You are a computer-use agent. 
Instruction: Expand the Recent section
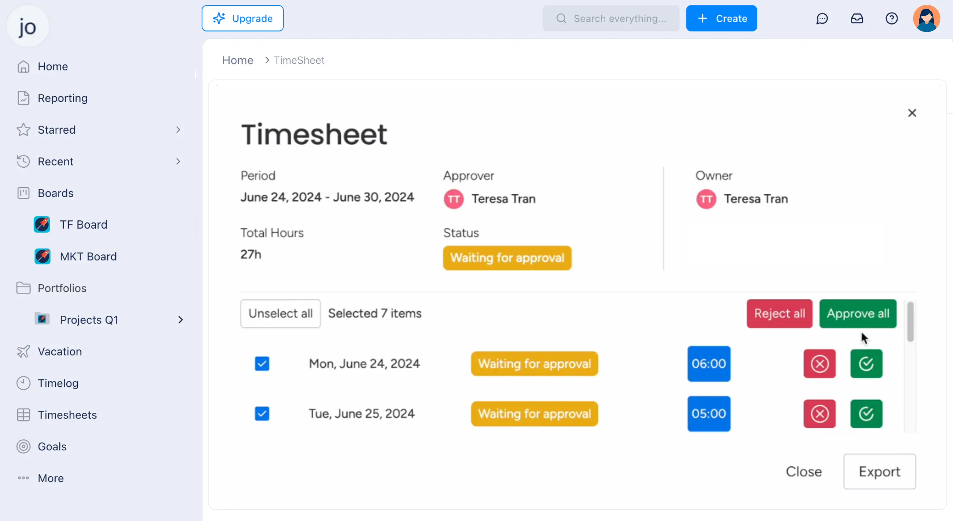(x=178, y=162)
